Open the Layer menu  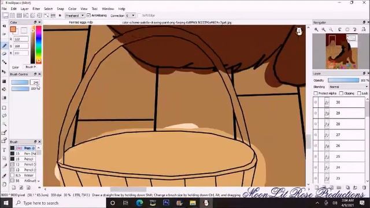pyautogui.click(x=24, y=9)
